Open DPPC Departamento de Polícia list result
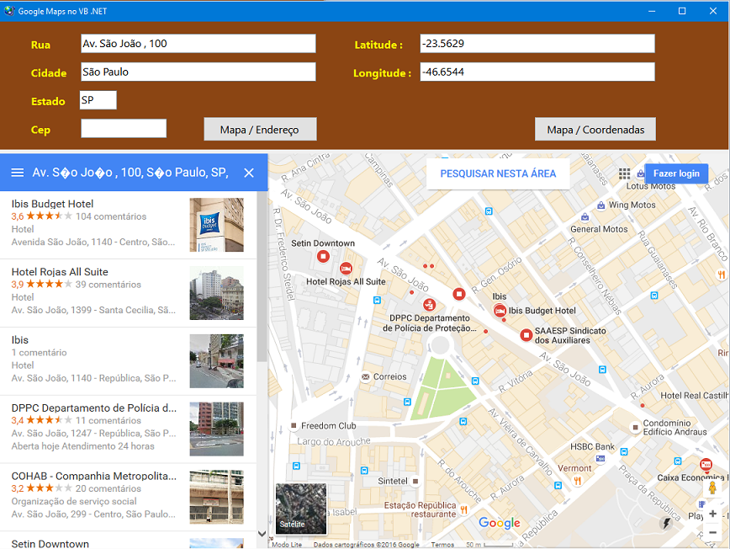Screen dimensions: 730x549 tap(128, 429)
